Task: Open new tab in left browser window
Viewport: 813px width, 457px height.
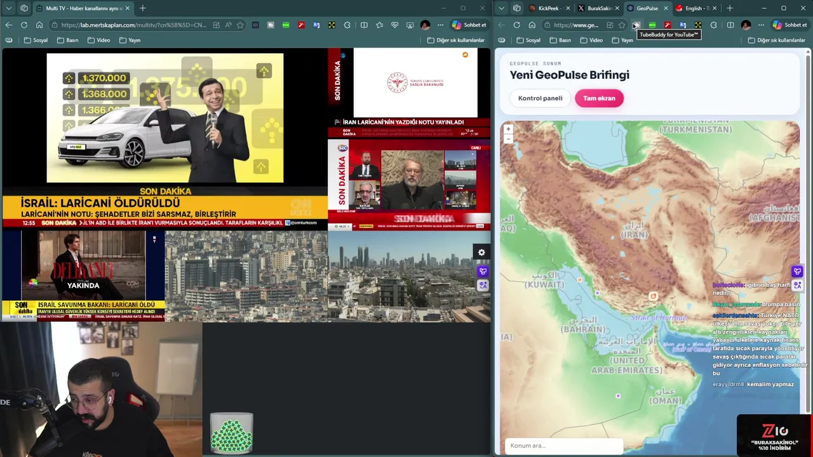Action: pos(142,8)
